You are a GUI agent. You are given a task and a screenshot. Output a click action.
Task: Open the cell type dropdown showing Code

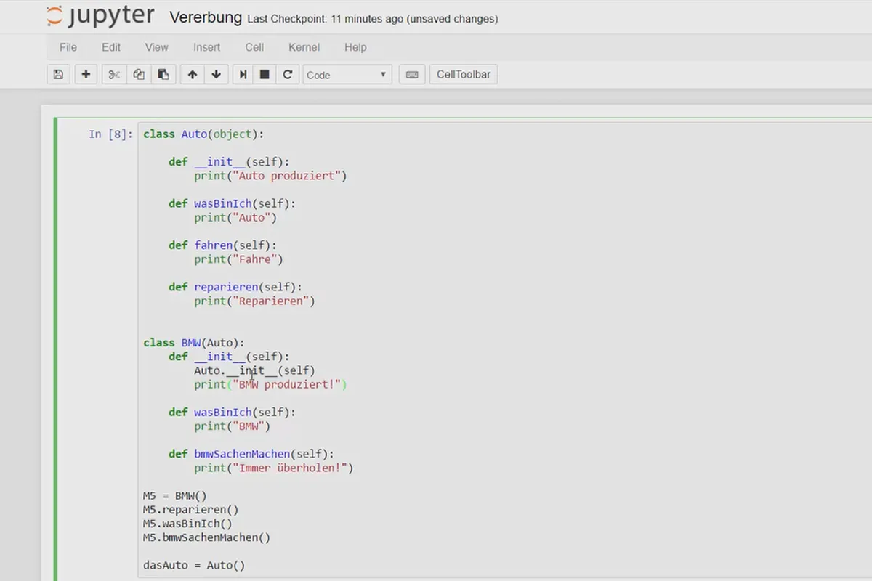[x=347, y=74]
